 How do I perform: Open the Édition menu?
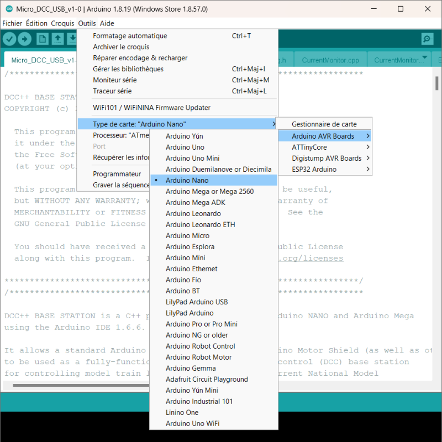tap(36, 23)
